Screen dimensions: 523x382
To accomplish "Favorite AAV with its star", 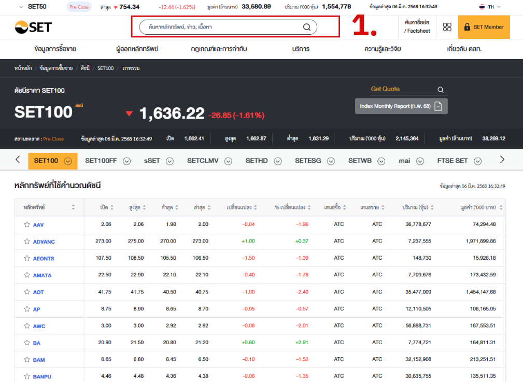I will click(x=27, y=224).
